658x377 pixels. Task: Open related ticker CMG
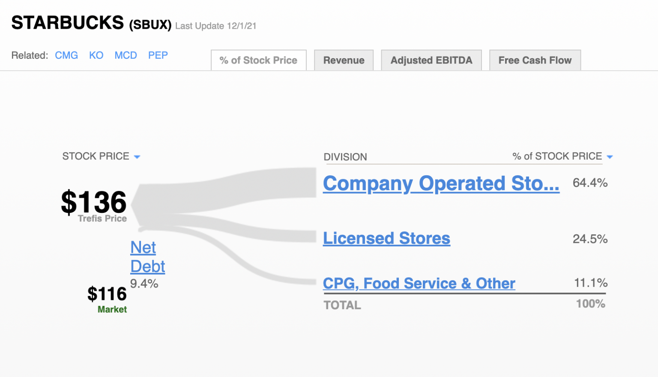point(66,55)
